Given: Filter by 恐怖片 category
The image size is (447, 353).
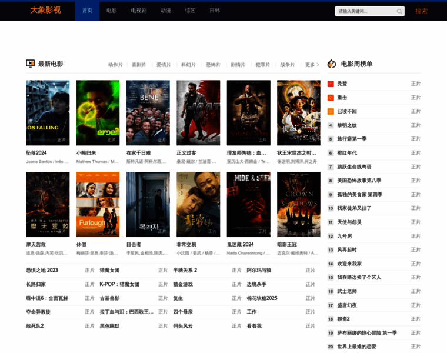Looking at the screenshot, I should (214, 65).
